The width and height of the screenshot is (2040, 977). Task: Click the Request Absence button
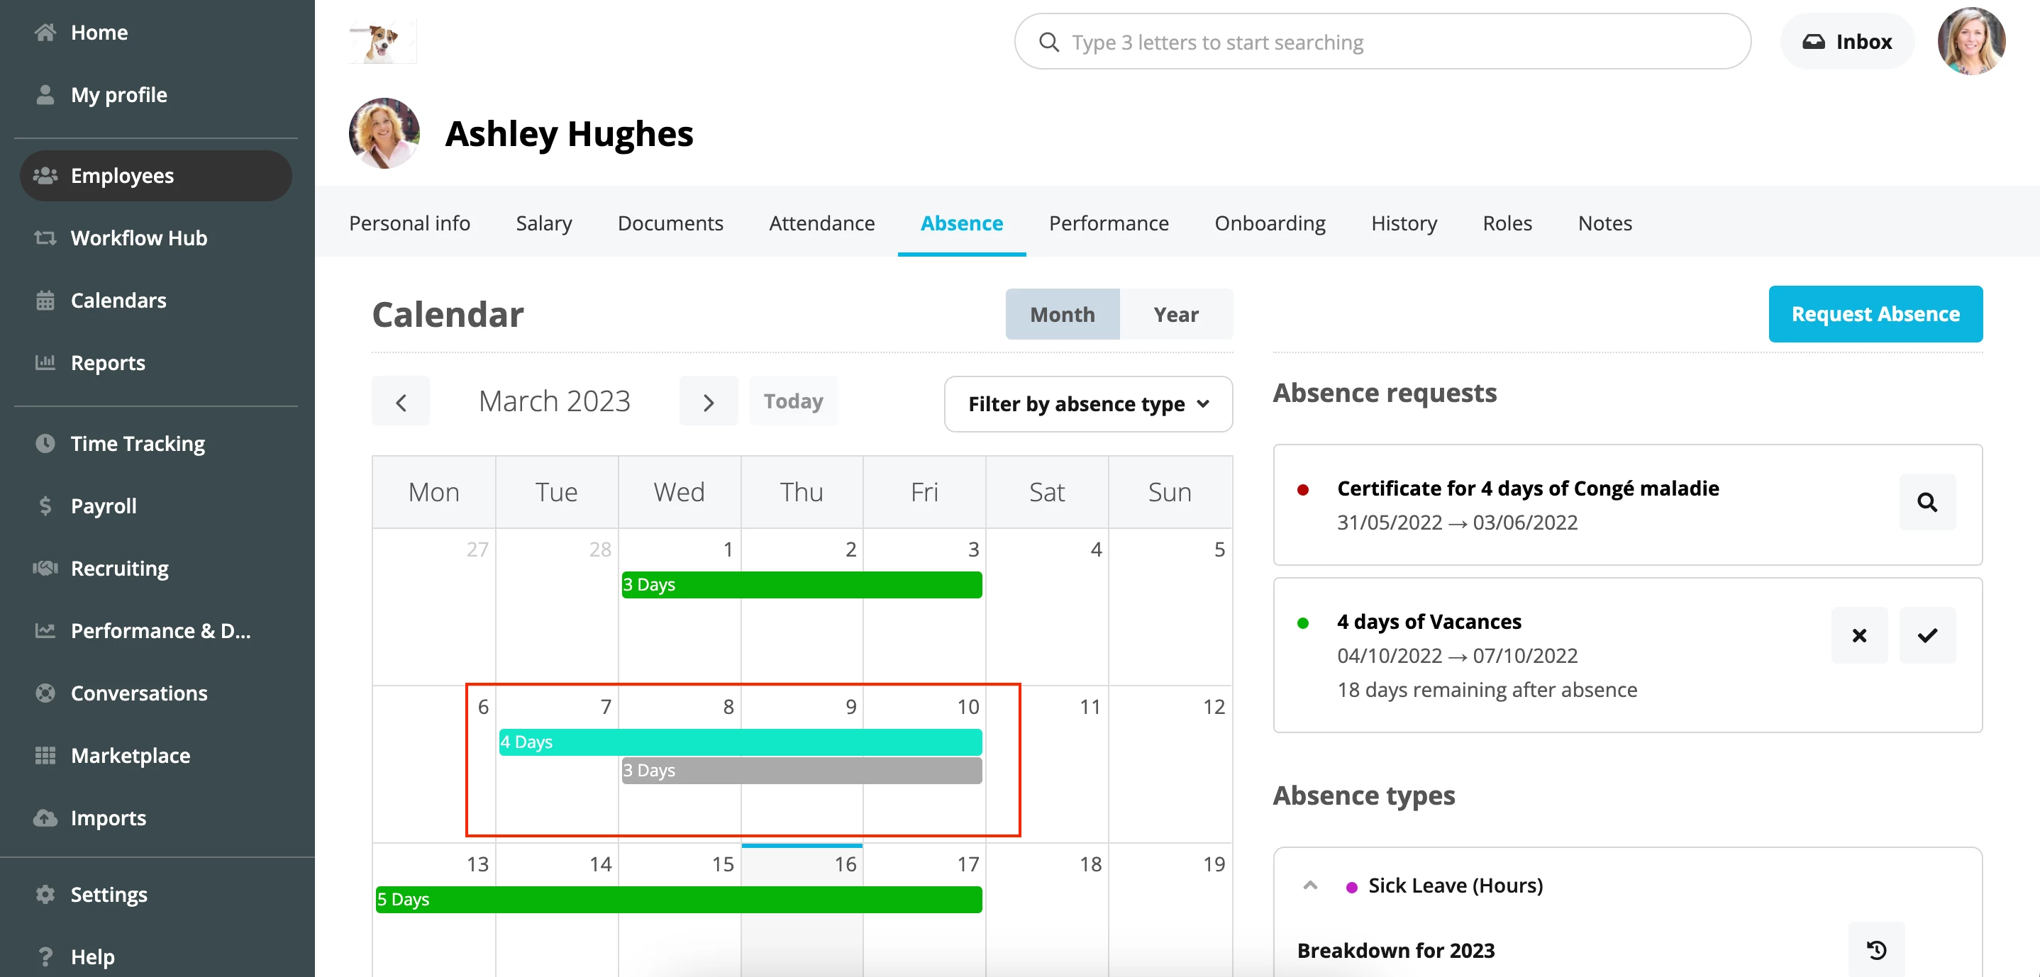(x=1875, y=314)
